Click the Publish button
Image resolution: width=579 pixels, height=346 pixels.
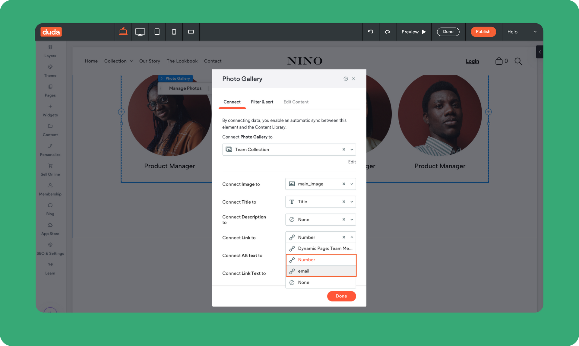coord(483,32)
